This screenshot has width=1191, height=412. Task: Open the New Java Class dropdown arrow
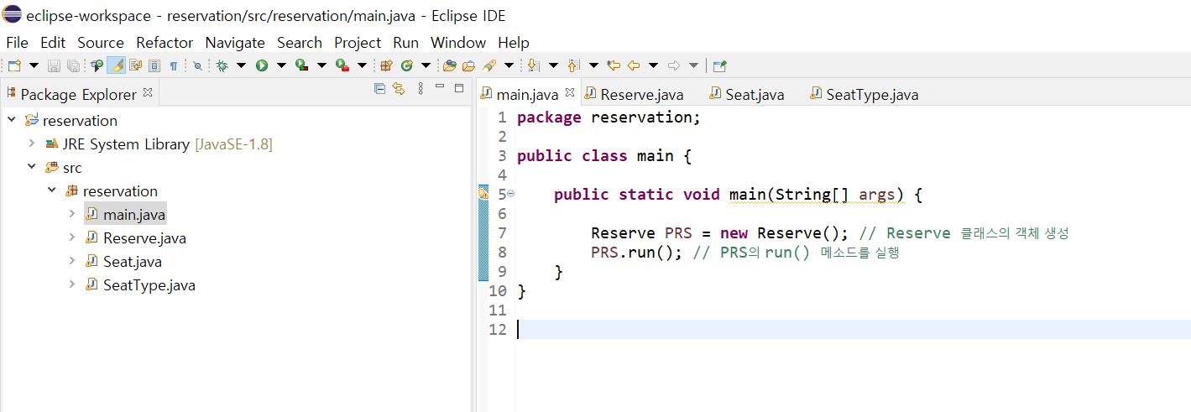(x=426, y=65)
